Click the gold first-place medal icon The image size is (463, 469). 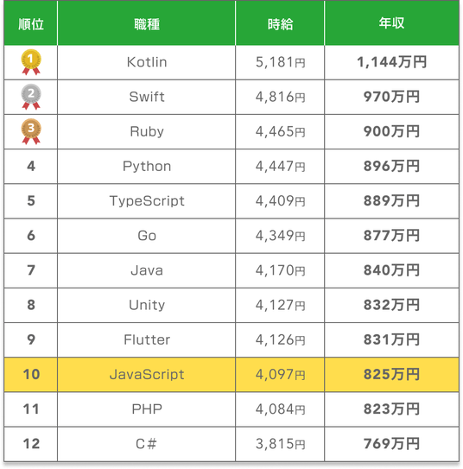pyautogui.click(x=31, y=62)
